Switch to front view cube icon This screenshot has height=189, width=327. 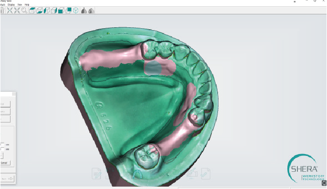pyautogui.click(x=61, y=11)
